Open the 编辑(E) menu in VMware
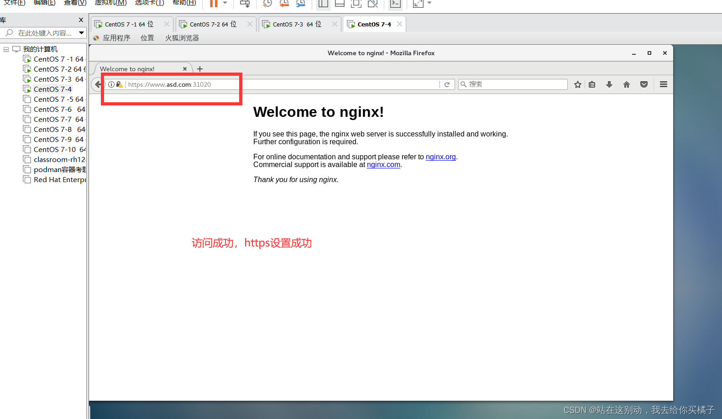 tap(45, 3)
